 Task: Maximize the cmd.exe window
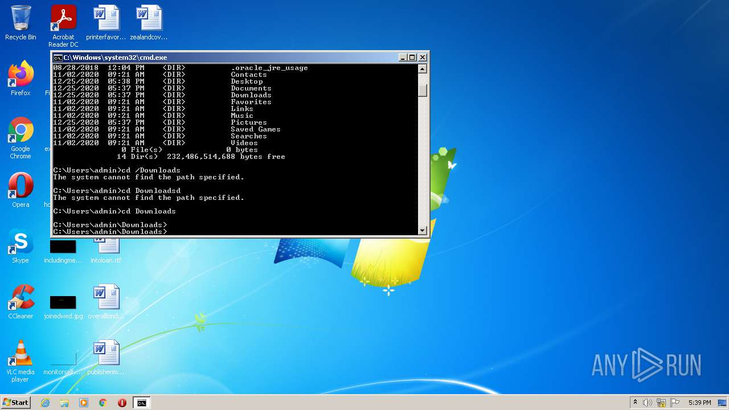click(x=412, y=58)
